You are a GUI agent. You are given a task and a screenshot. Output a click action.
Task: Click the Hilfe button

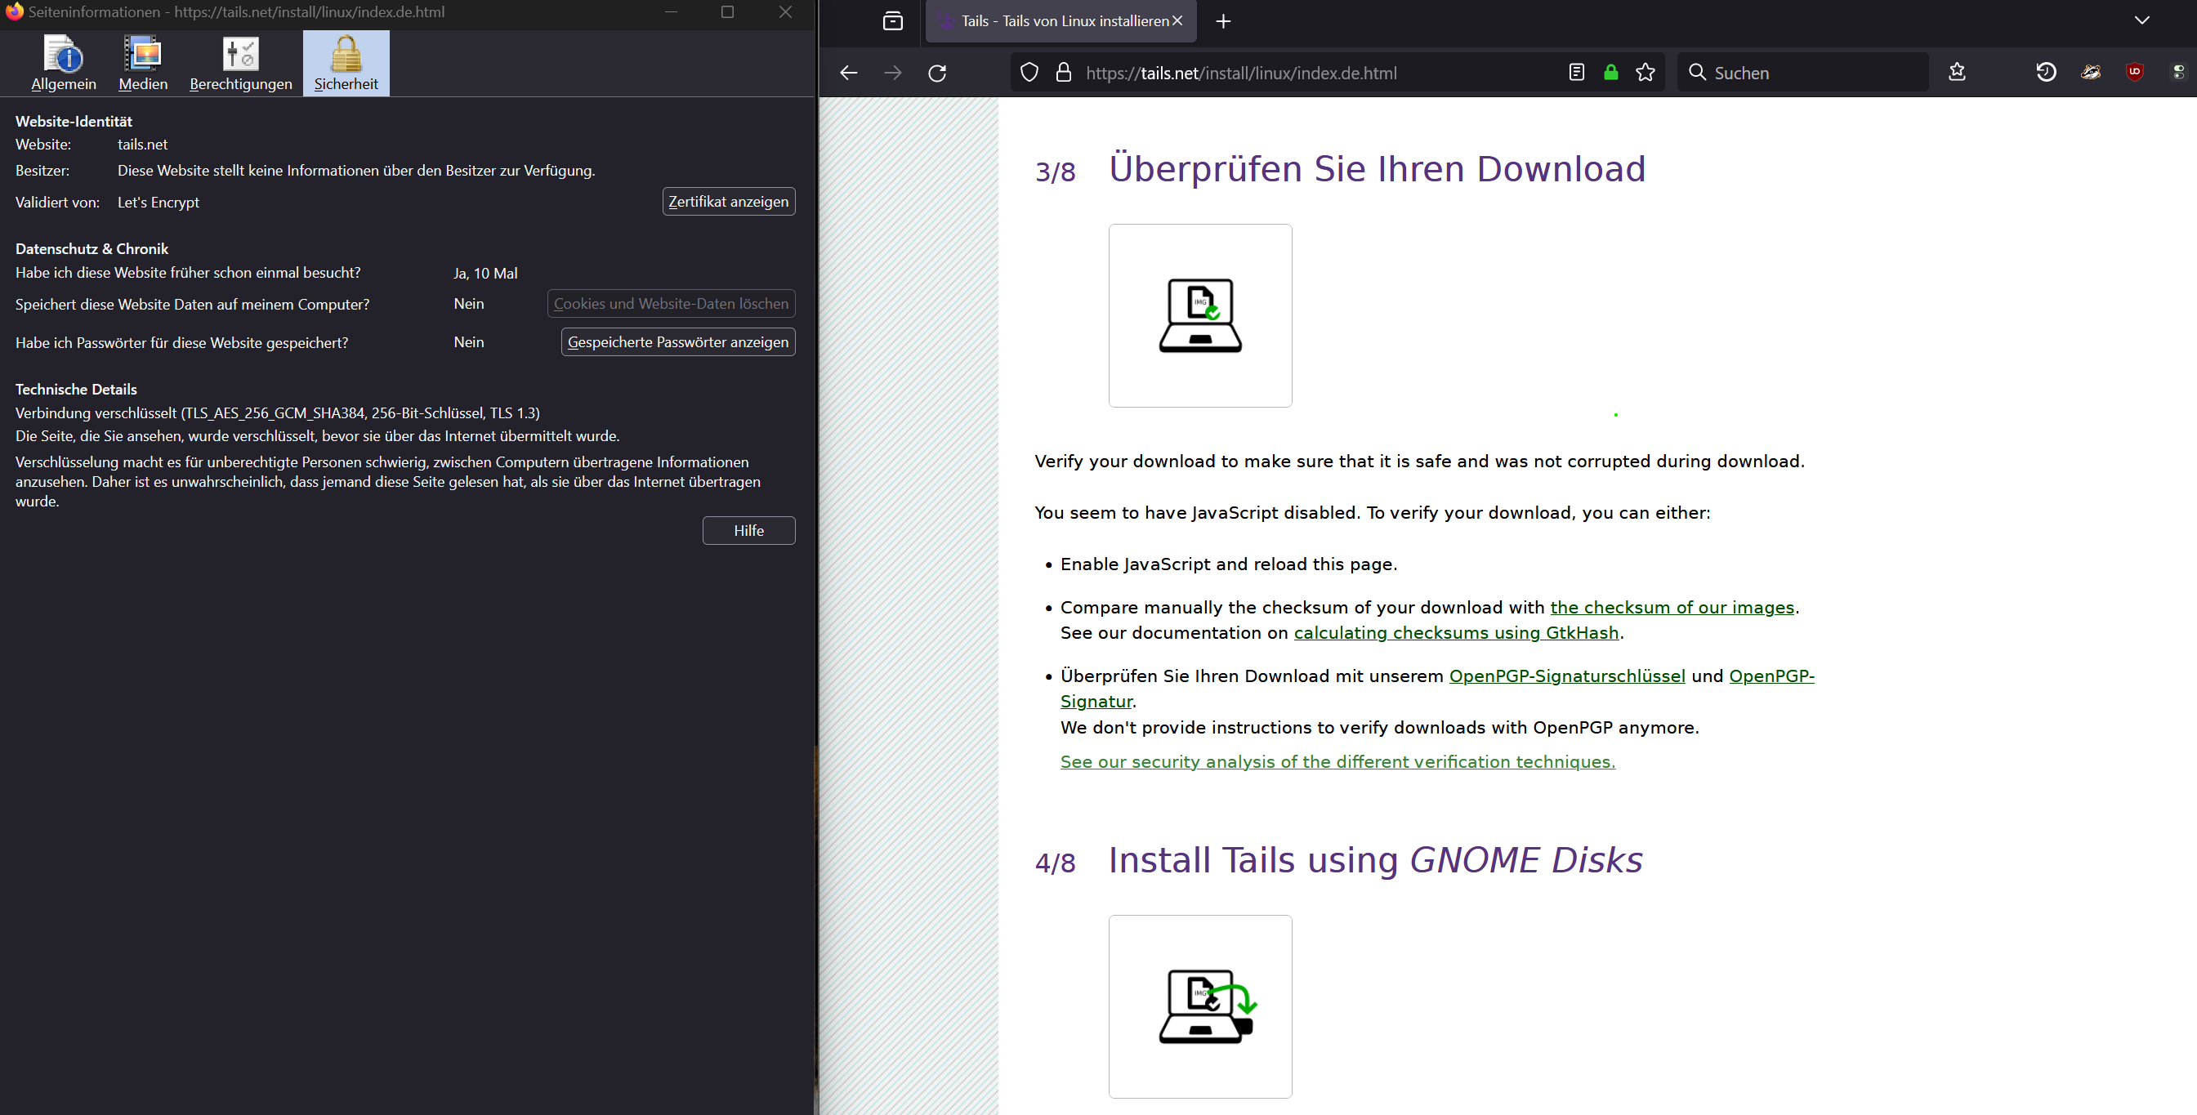(749, 530)
